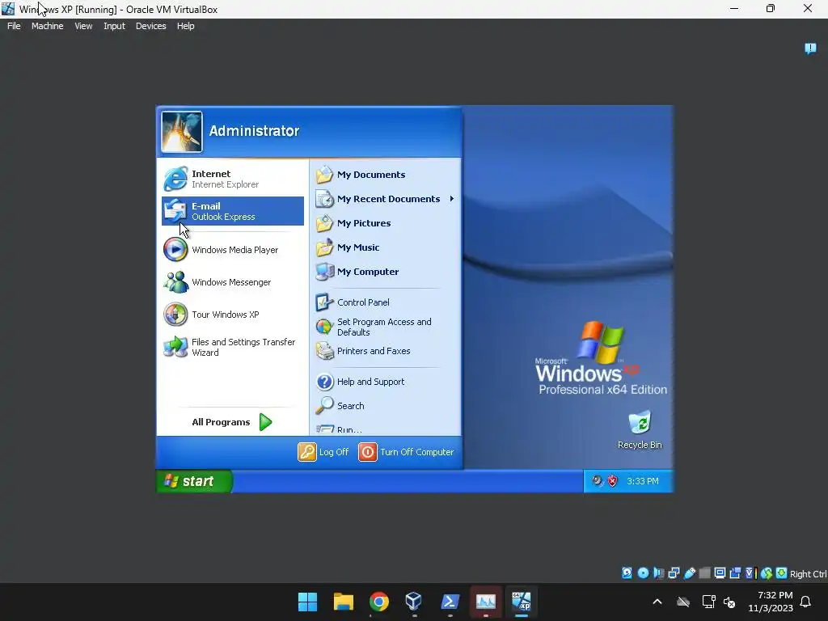Click host muted volume tray icon
Viewport: 828px width, 621px height.
pyautogui.click(x=730, y=602)
